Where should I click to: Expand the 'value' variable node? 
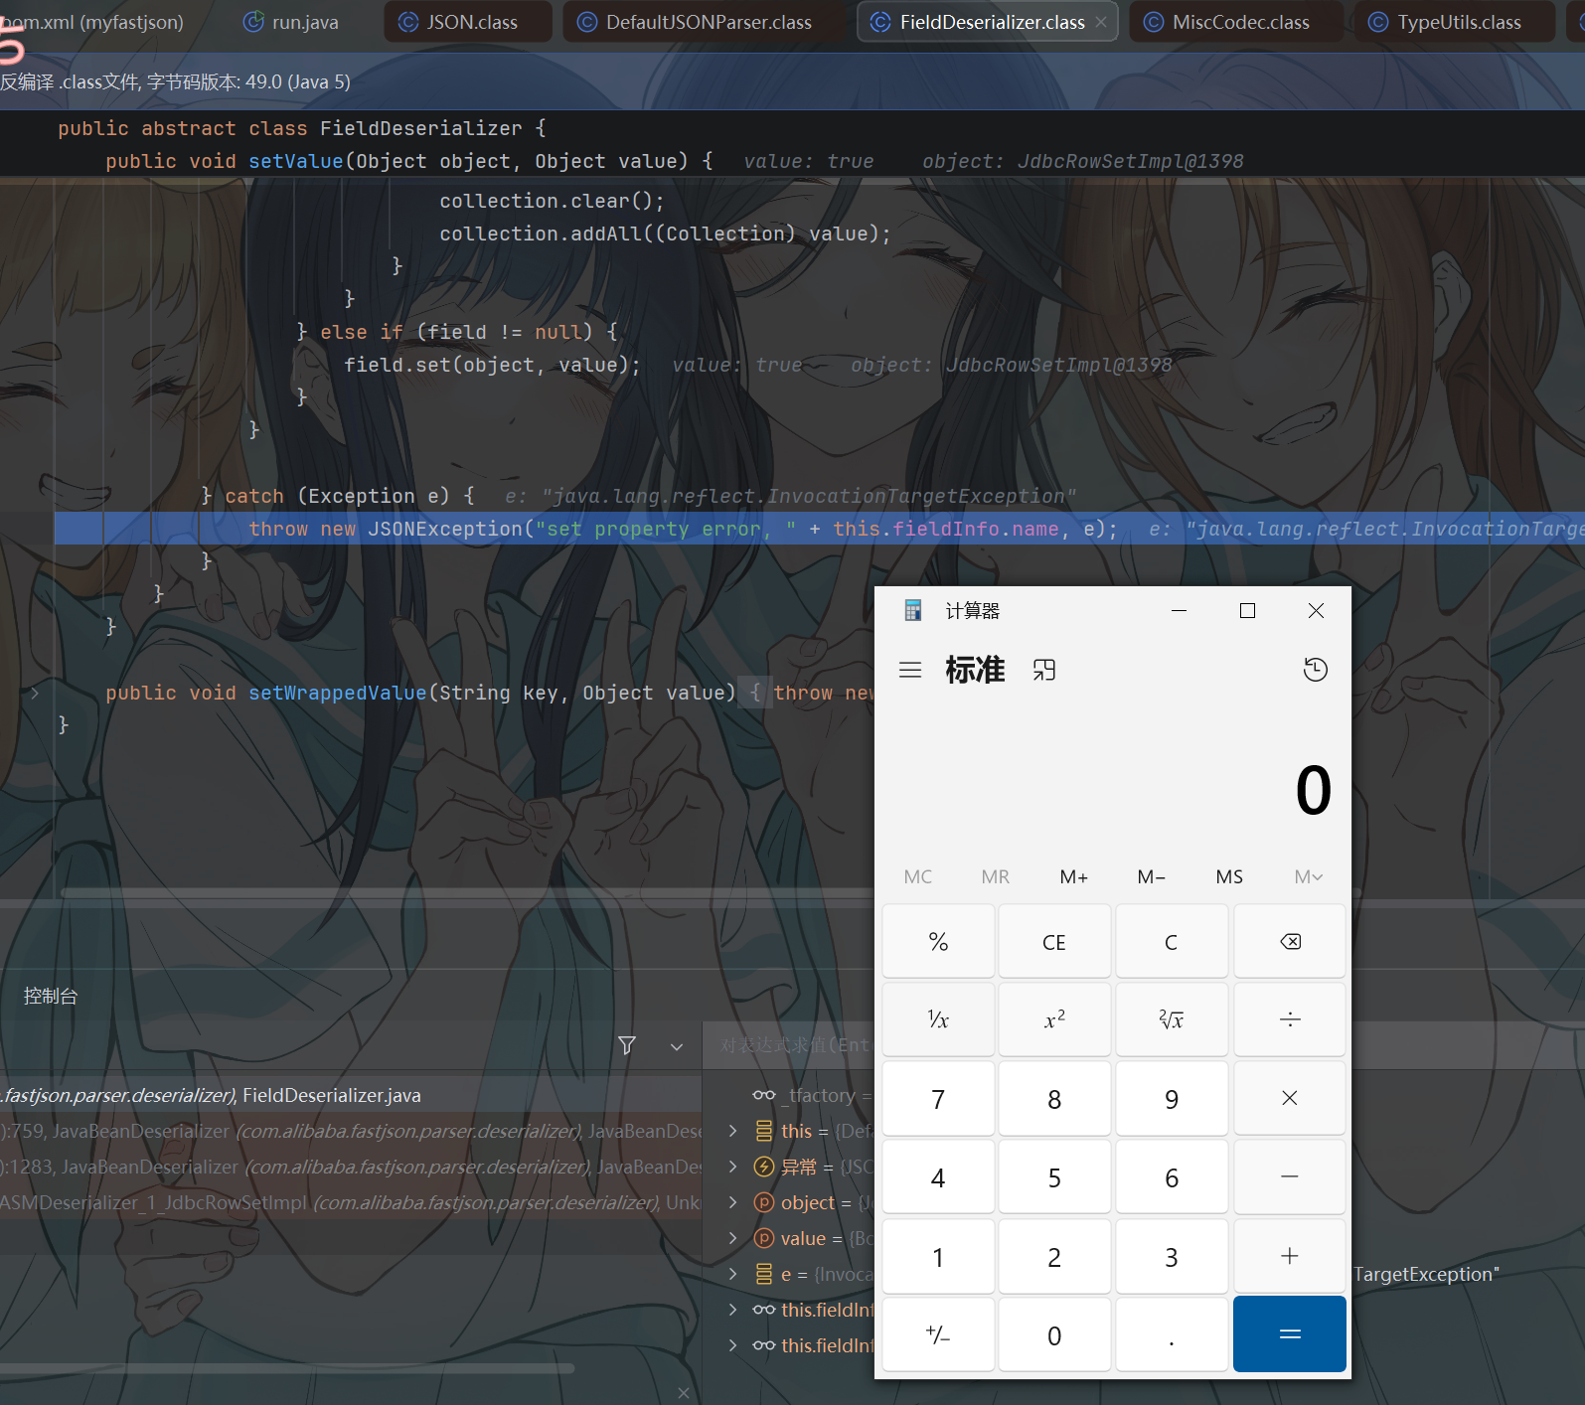click(733, 1238)
